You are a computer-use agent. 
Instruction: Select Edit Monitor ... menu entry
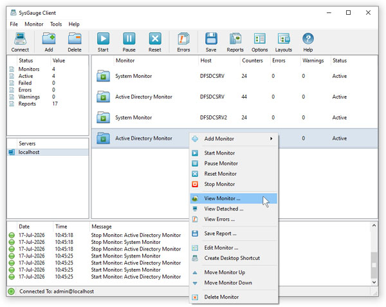click(234, 248)
